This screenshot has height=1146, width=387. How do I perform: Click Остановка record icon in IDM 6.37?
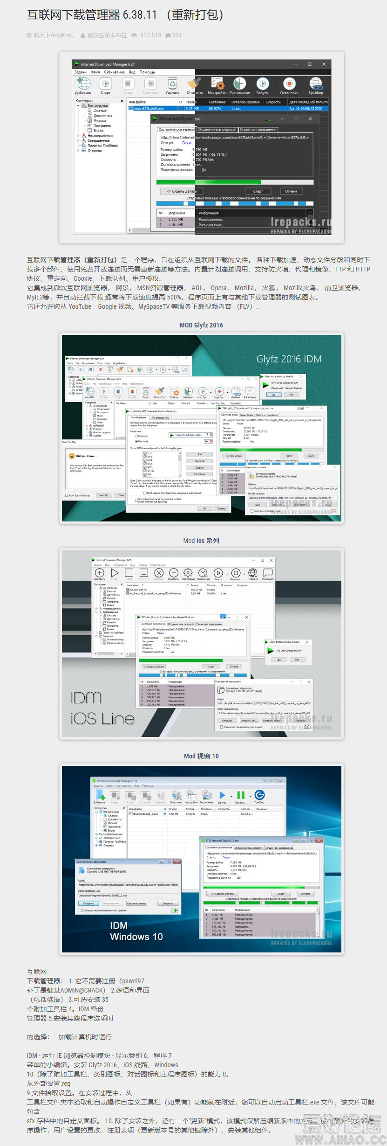[289, 83]
